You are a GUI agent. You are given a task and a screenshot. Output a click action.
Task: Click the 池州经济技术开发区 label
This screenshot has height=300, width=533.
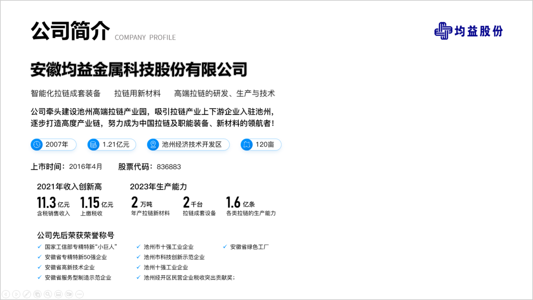191,145
